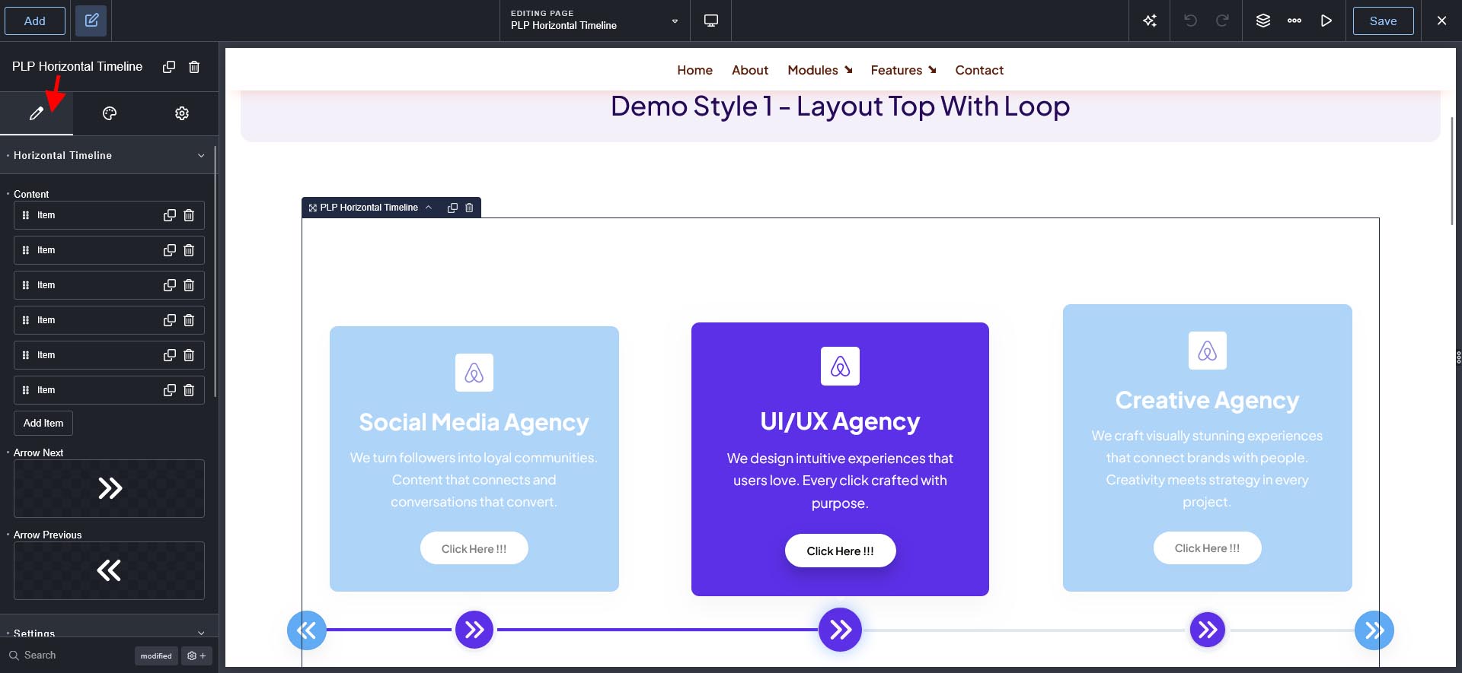Duplicate the module via canvas label icon
This screenshot has width=1462, height=673.
tap(452, 208)
